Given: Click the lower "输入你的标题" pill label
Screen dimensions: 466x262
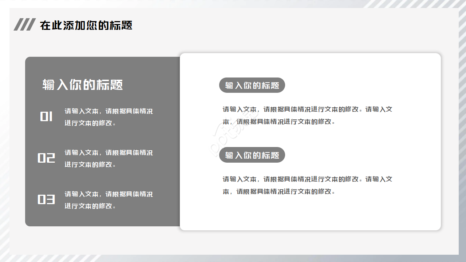Looking at the screenshot, I should pos(252,155).
